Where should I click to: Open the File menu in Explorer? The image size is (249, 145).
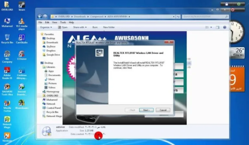pyautogui.click(x=40, y=22)
